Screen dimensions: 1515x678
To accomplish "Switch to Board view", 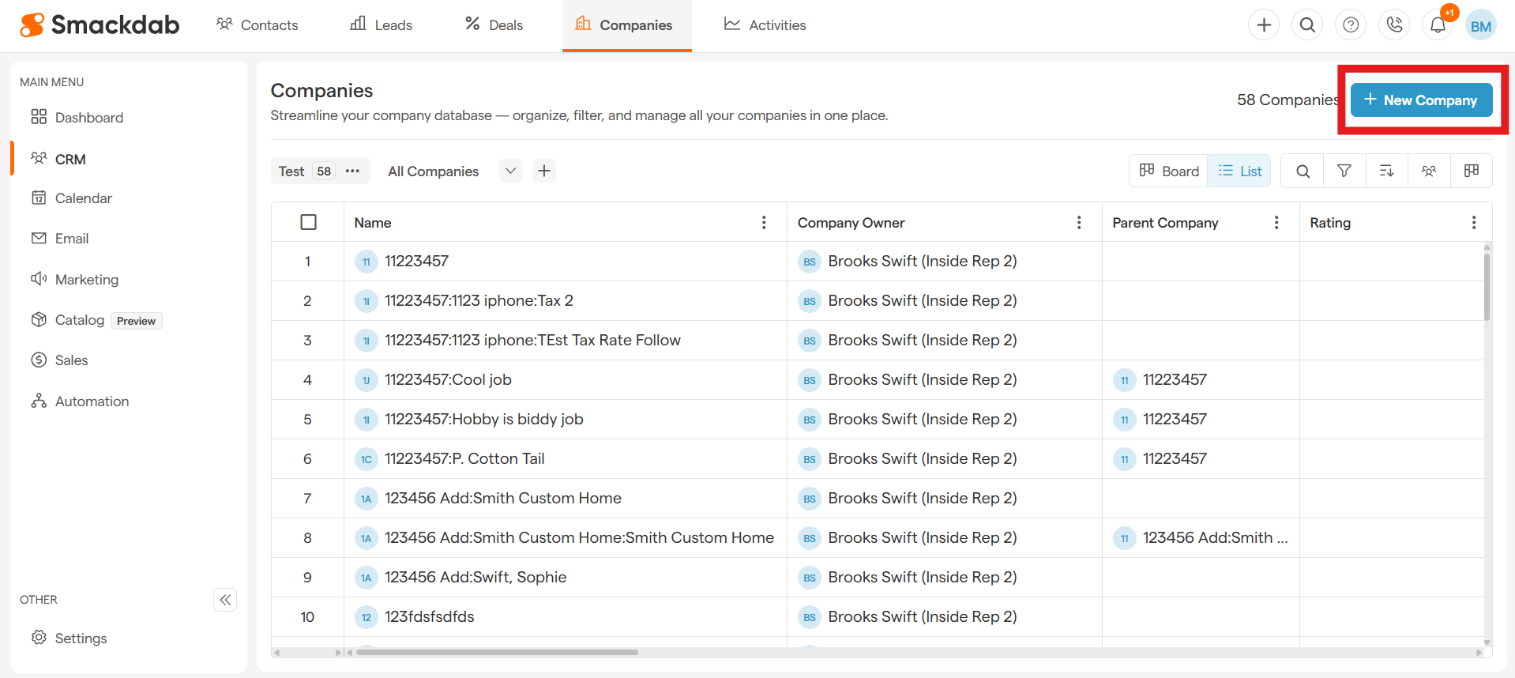I will click(x=1169, y=171).
